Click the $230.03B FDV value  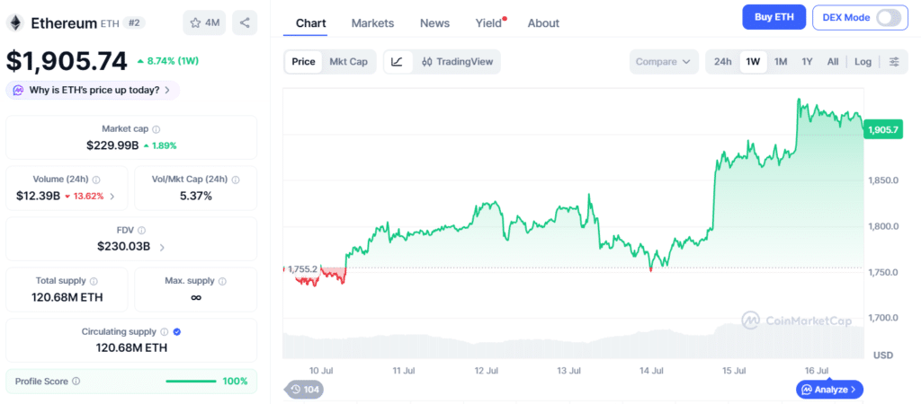(123, 247)
